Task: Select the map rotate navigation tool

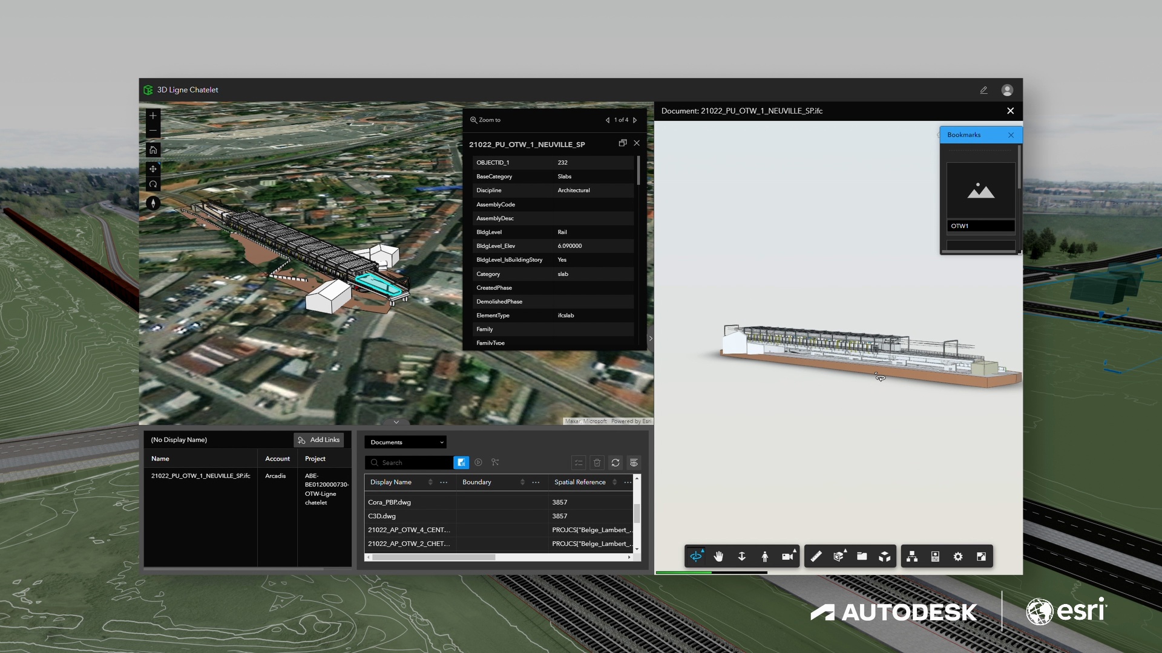Action: (153, 184)
